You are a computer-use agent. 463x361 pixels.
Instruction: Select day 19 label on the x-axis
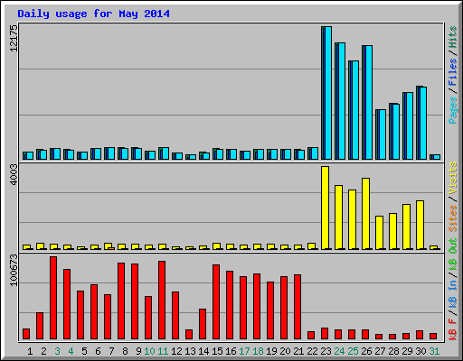point(271,351)
